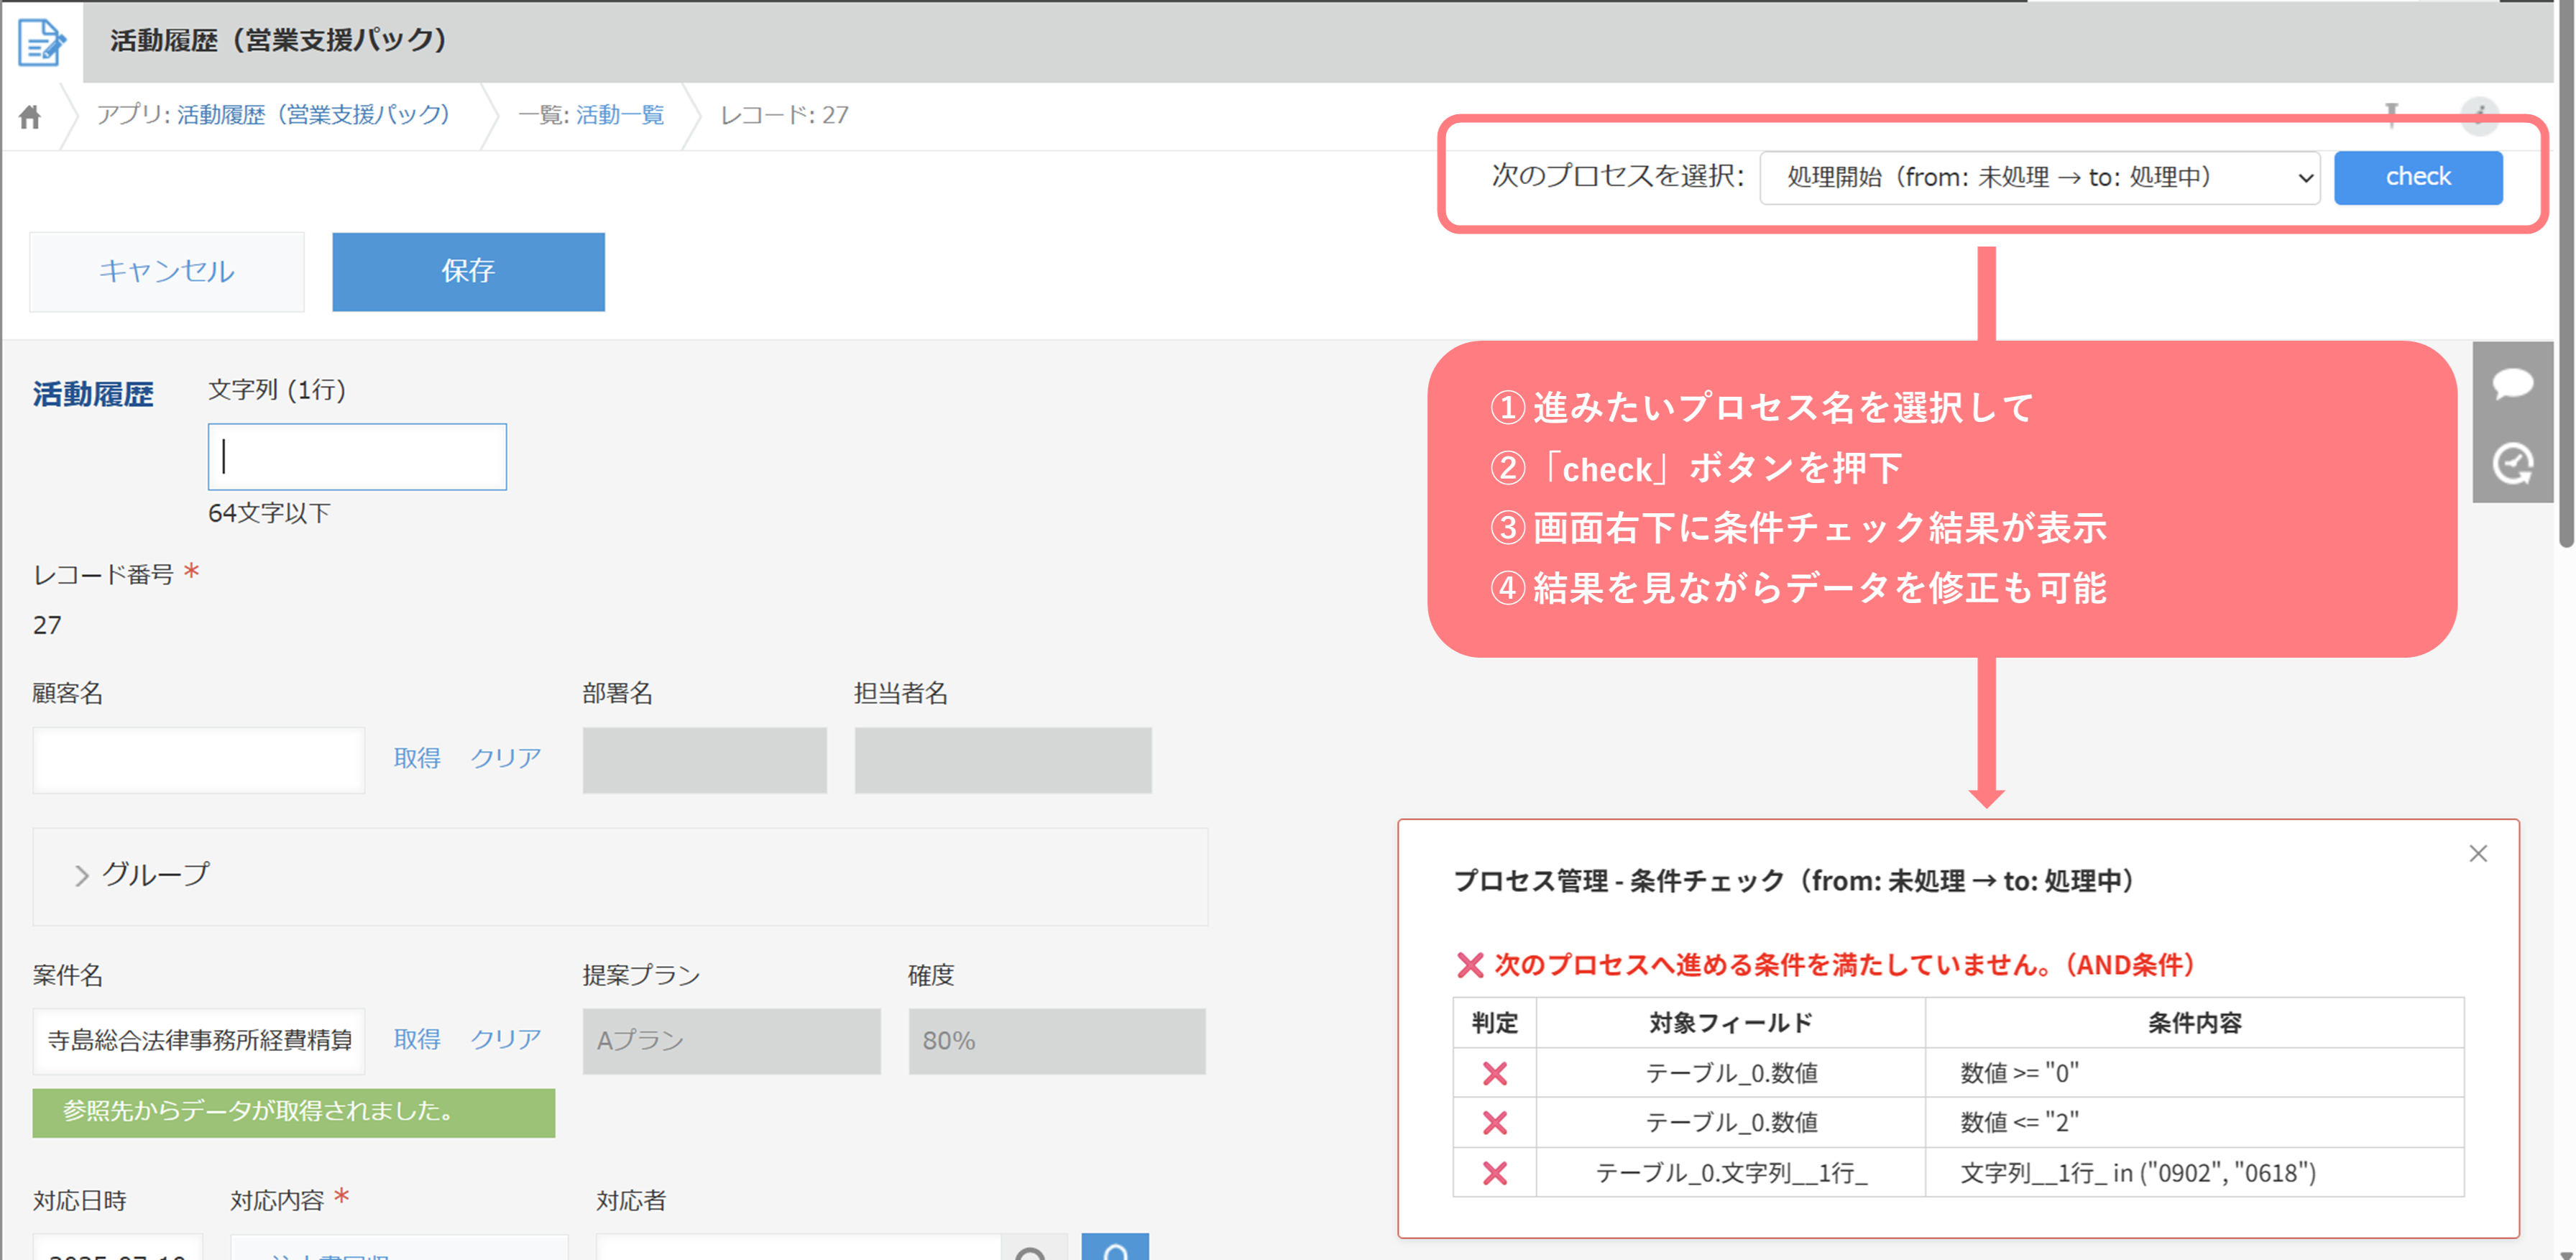Open 活動履歴(営業支援パック) app breadcrumb link
2576x1260 pixels.
point(312,115)
